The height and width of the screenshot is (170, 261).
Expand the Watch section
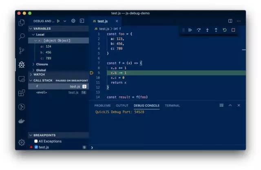click(x=39, y=74)
